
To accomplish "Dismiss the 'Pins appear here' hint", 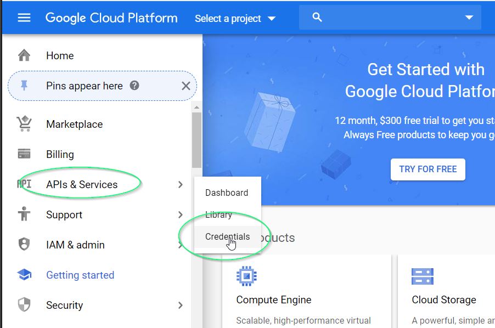I will [x=186, y=86].
